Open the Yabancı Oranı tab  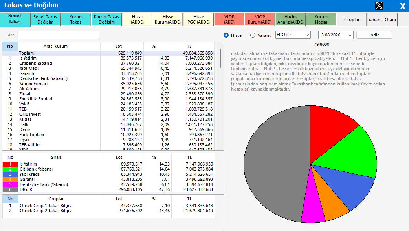[x=382, y=20]
